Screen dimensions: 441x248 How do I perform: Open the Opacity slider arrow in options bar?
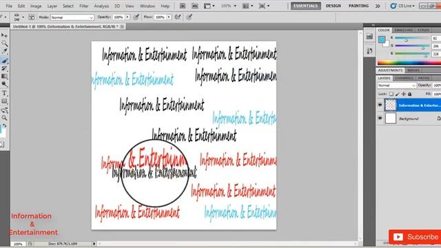point(127,17)
